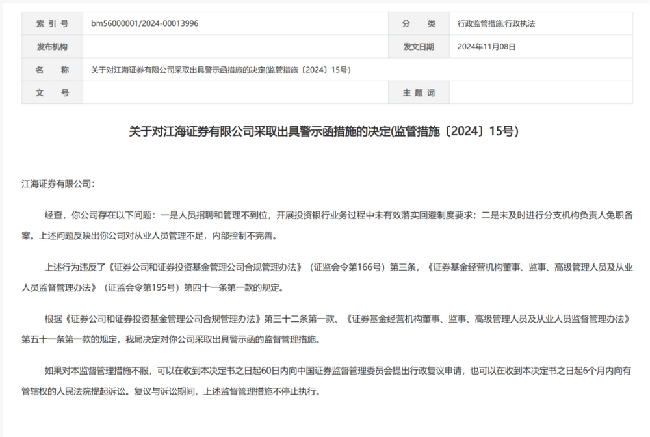Click the 索引号 label cell

tap(52, 23)
